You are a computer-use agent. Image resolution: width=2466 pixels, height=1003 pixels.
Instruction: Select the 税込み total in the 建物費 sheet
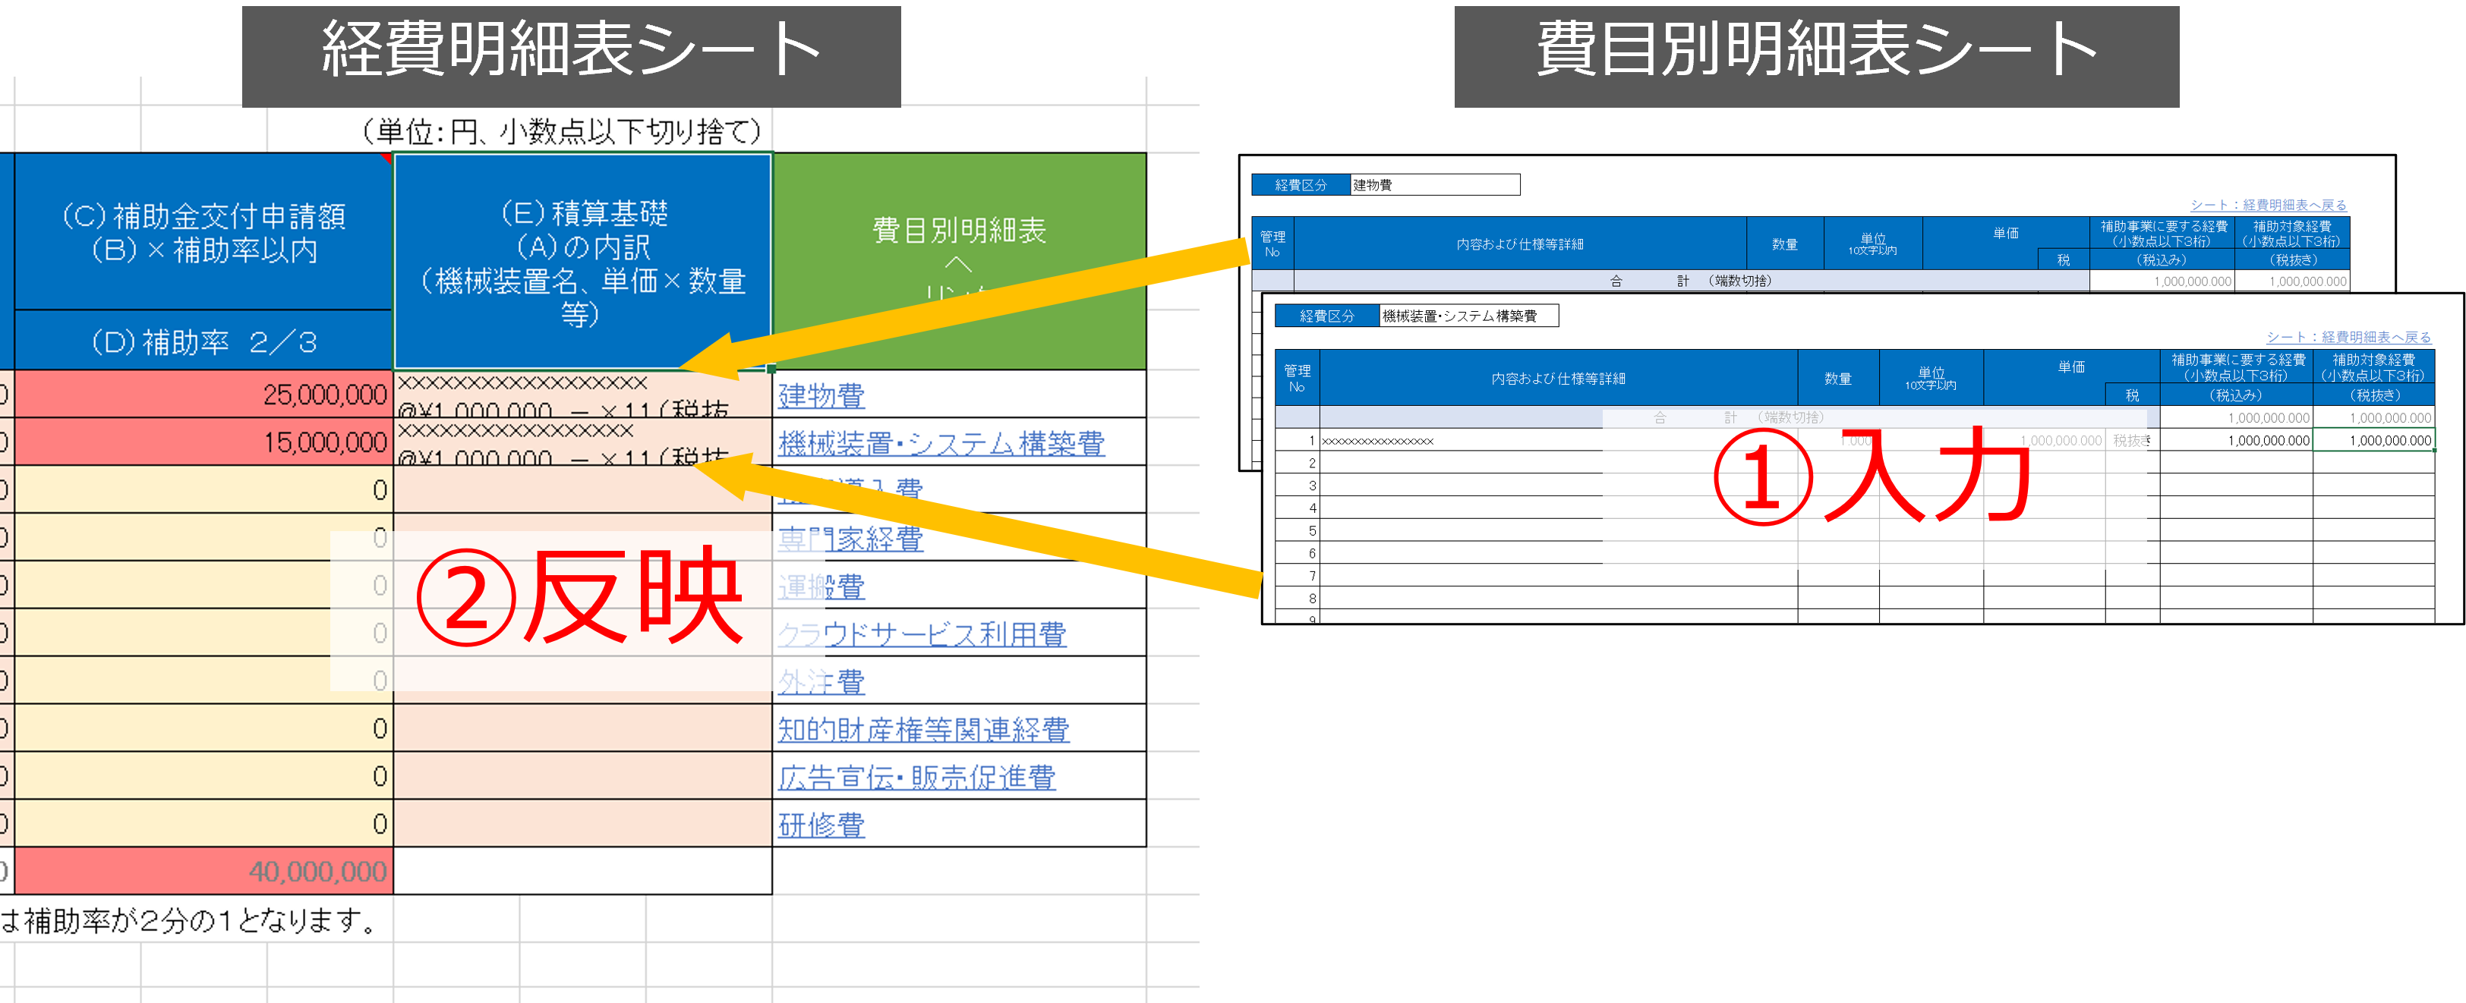(2161, 281)
